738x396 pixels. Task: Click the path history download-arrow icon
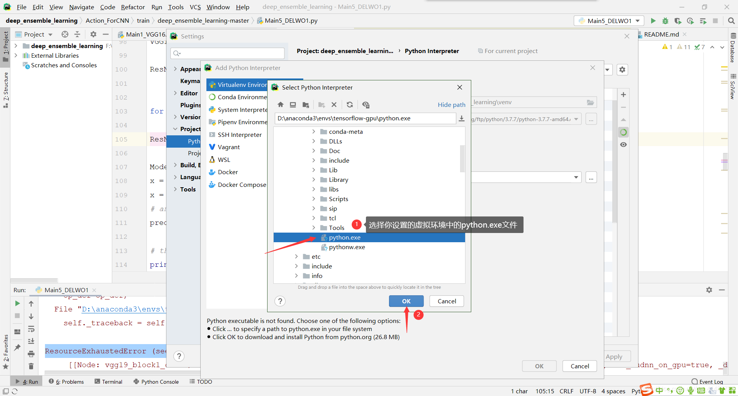pos(462,118)
